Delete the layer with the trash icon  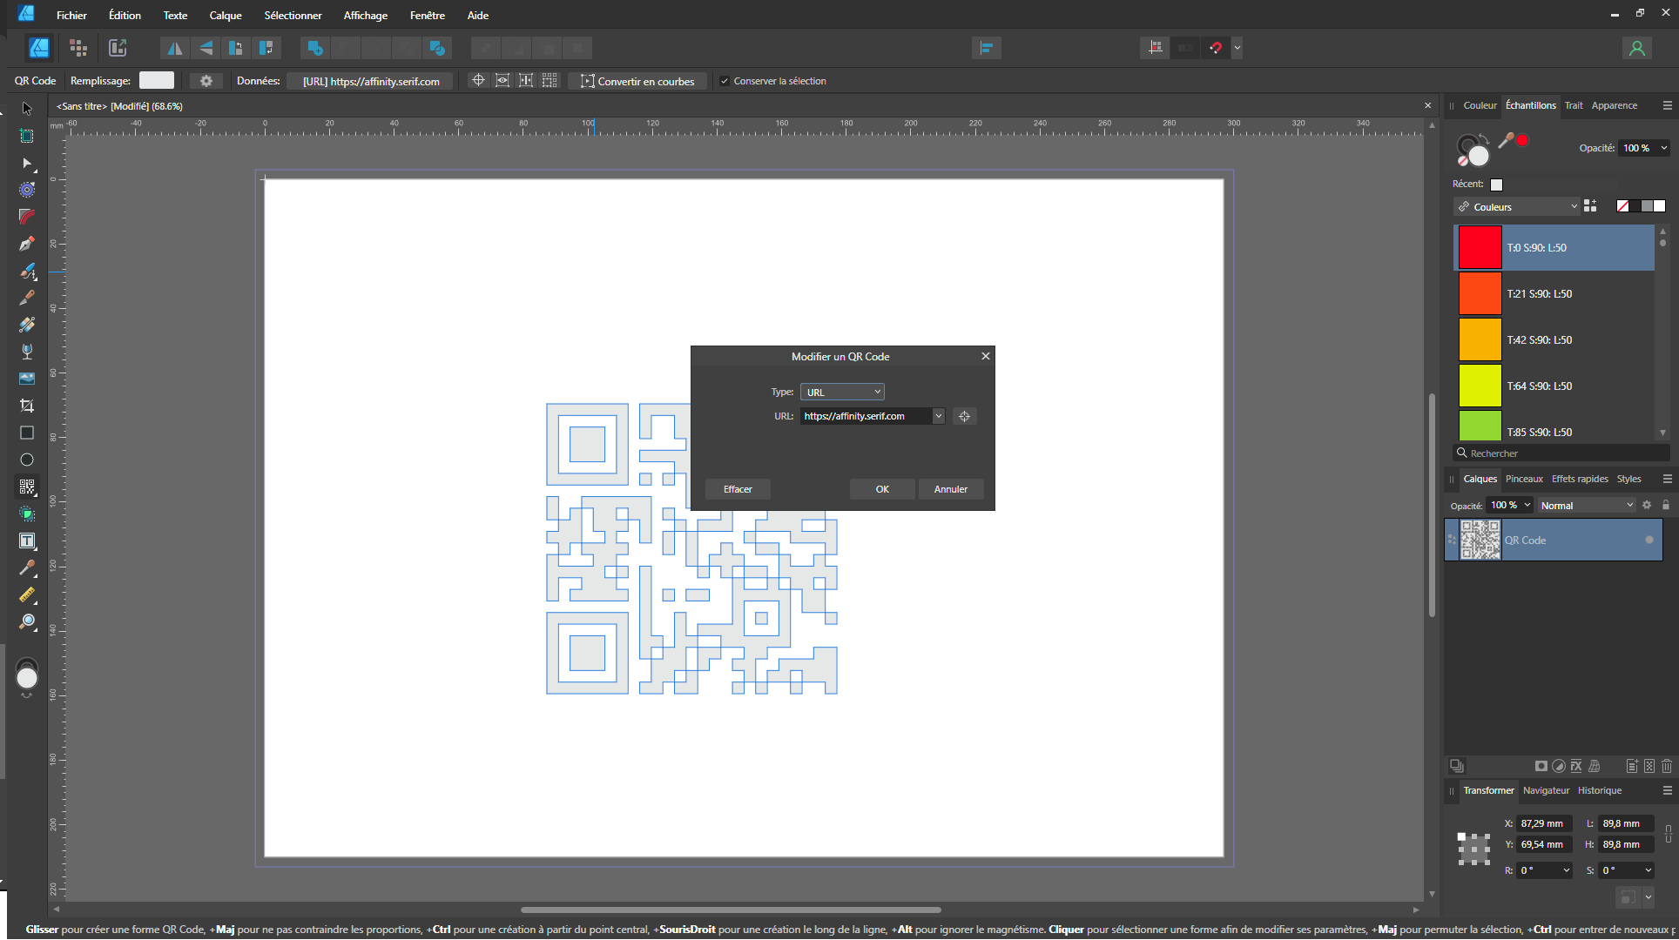[x=1666, y=766]
